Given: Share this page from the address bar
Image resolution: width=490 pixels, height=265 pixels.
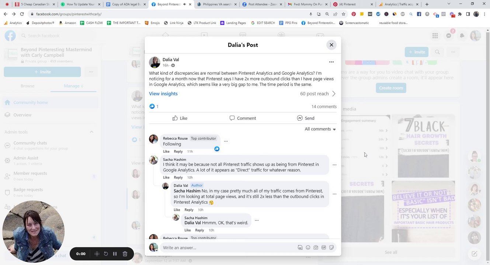Looking at the screenshot, I should pos(335,14).
